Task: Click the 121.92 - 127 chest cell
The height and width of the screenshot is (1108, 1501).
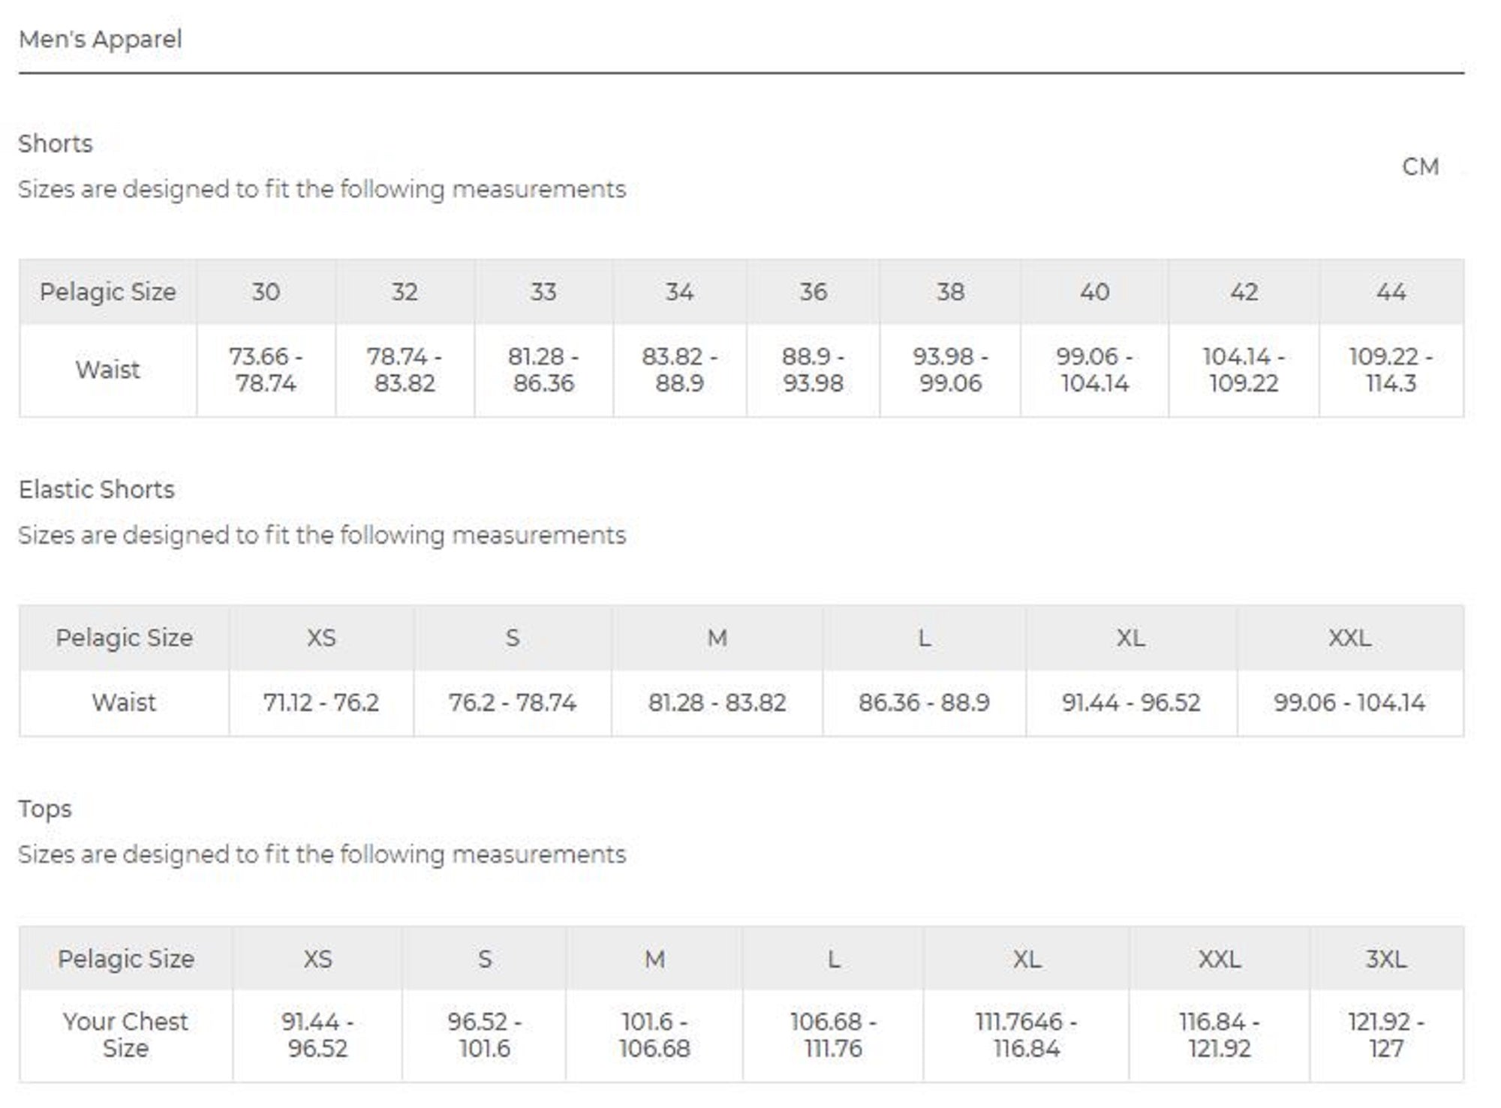Action: tap(1385, 1034)
